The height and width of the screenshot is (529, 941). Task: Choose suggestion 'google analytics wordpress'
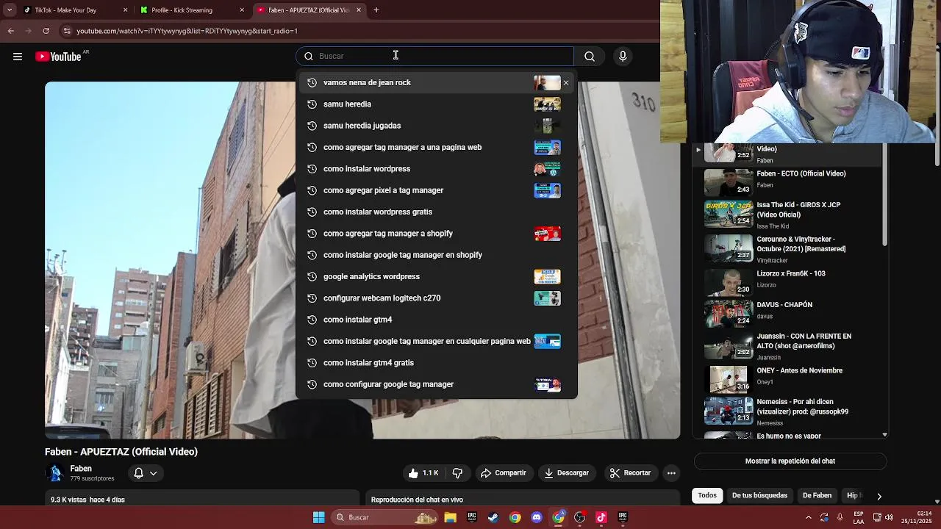437,277
